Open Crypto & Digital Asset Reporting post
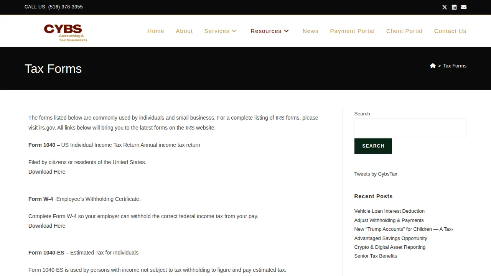 click(390, 247)
